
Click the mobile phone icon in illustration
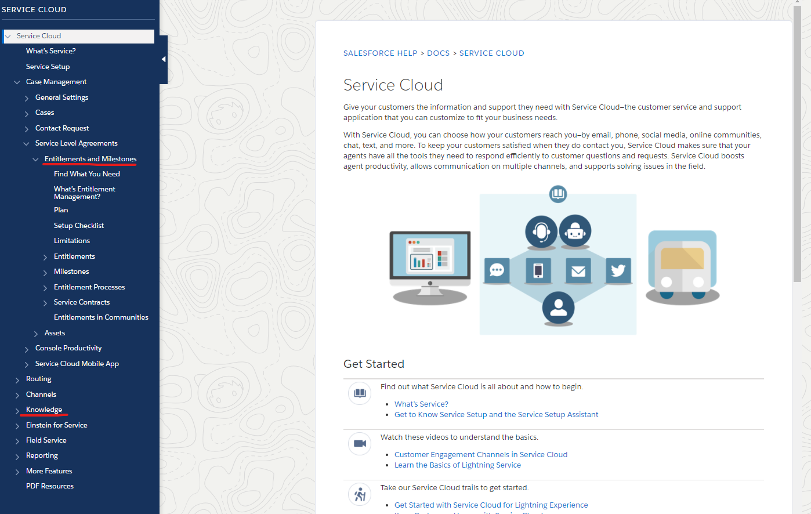(538, 270)
